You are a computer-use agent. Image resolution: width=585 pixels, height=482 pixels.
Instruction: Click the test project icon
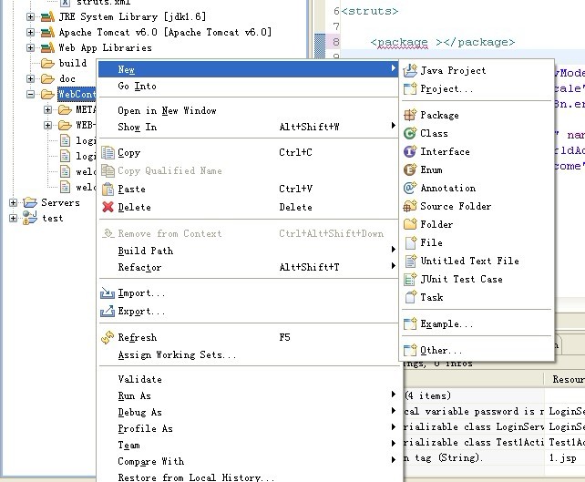pyautogui.click(x=30, y=218)
